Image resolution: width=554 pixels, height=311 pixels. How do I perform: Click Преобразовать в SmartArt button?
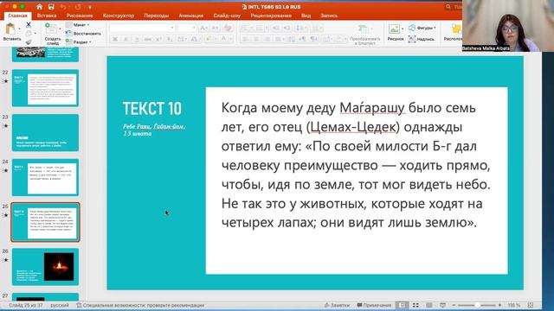pyautogui.click(x=364, y=35)
